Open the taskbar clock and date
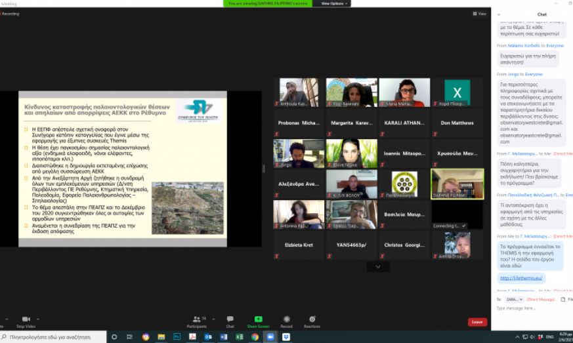Image resolution: width=573 pixels, height=343 pixels. click(x=565, y=337)
